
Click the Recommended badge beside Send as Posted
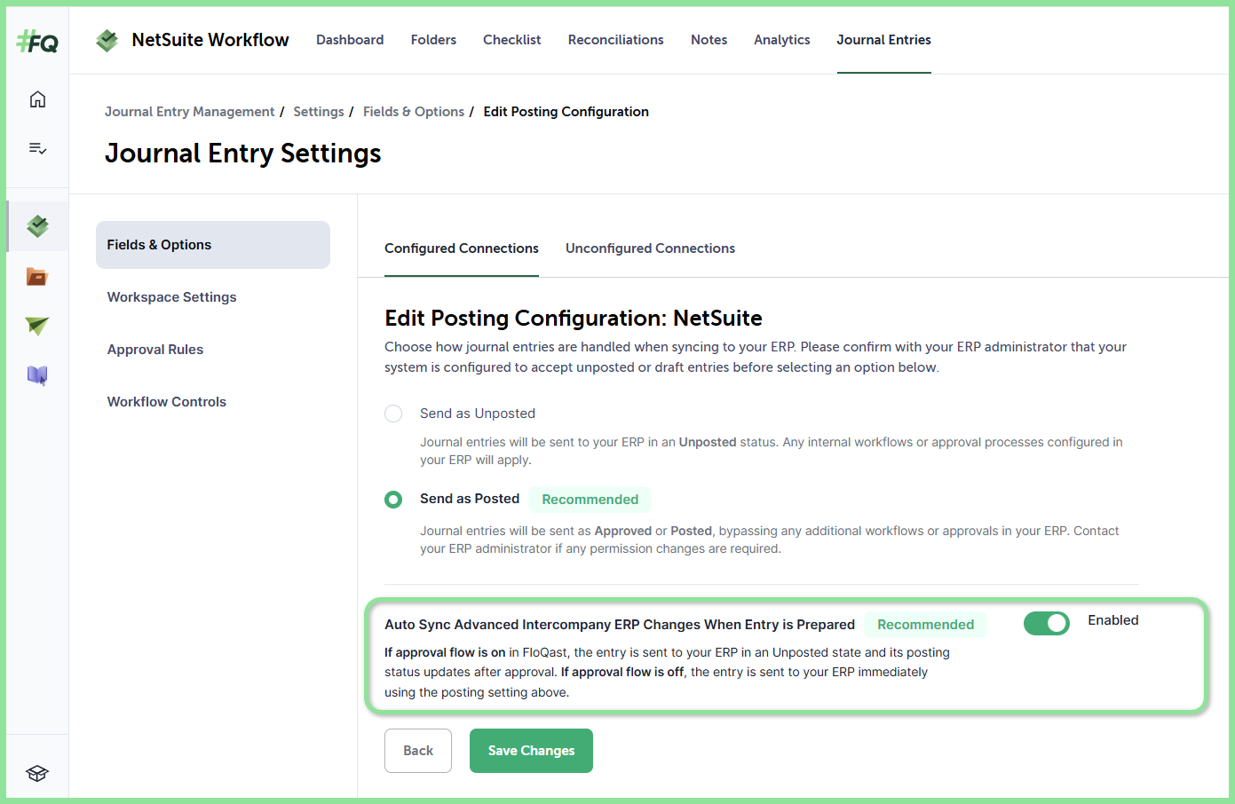[x=590, y=500]
